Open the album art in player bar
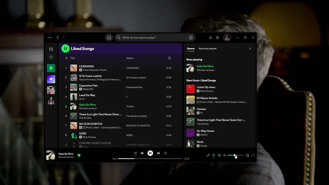 [x=51, y=155]
